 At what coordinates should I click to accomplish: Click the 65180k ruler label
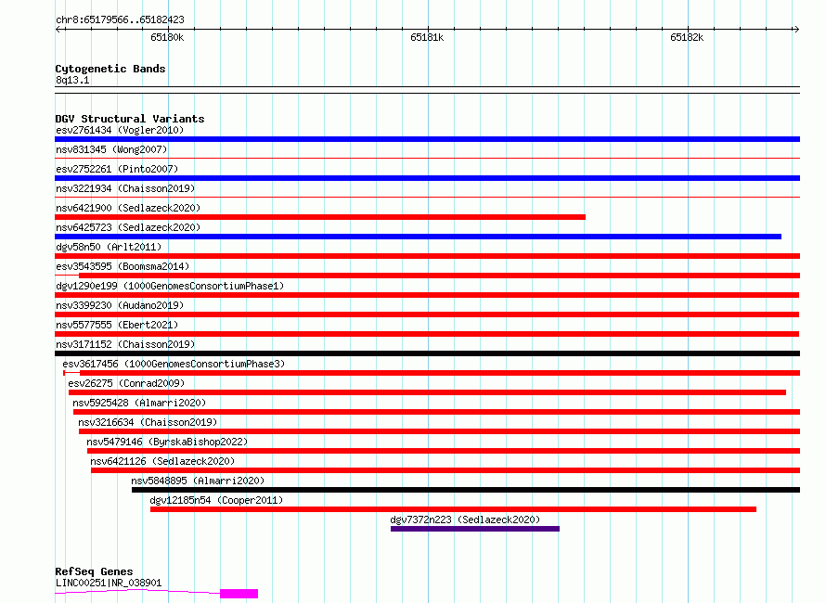pyautogui.click(x=167, y=37)
